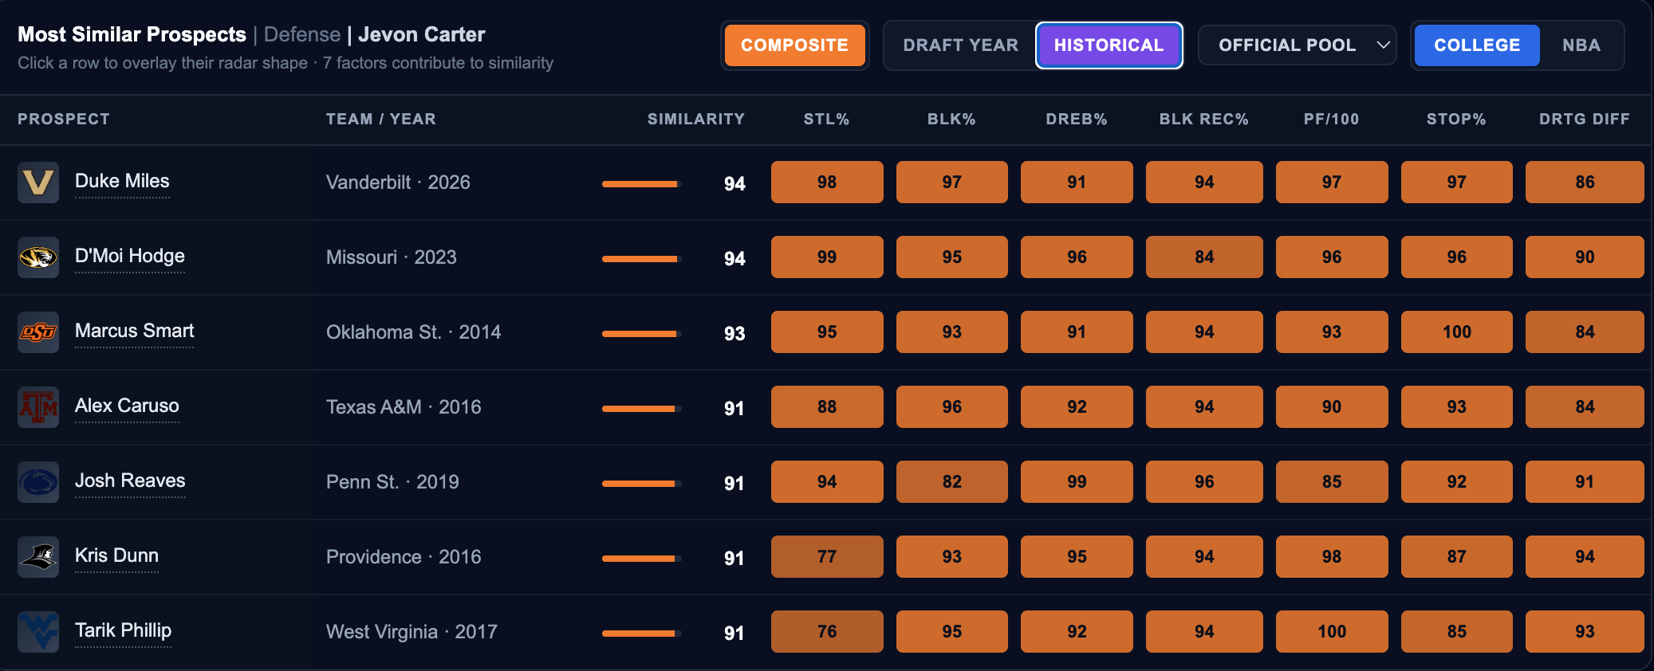Open Alex Caruso's prospect link
The width and height of the screenshot is (1654, 671).
click(127, 406)
